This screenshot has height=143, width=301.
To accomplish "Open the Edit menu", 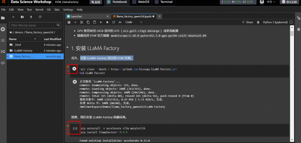I will point(11,9).
